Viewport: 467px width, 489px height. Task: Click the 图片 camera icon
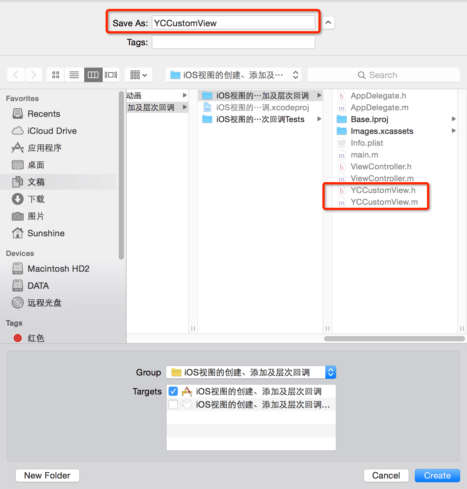pos(18,216)
